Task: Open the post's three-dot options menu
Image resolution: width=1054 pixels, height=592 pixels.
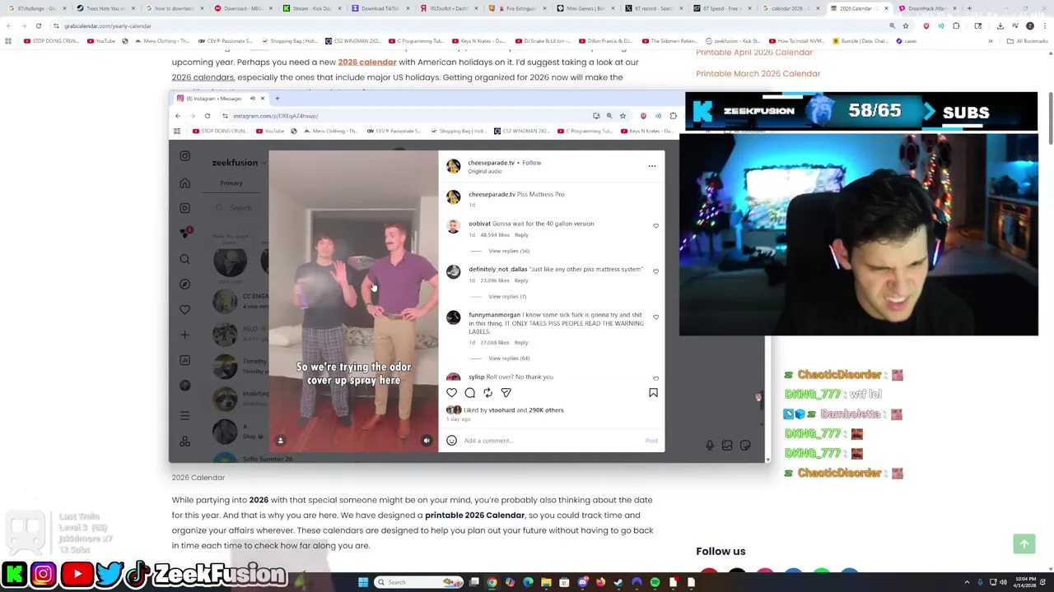Action: (652, 166)
